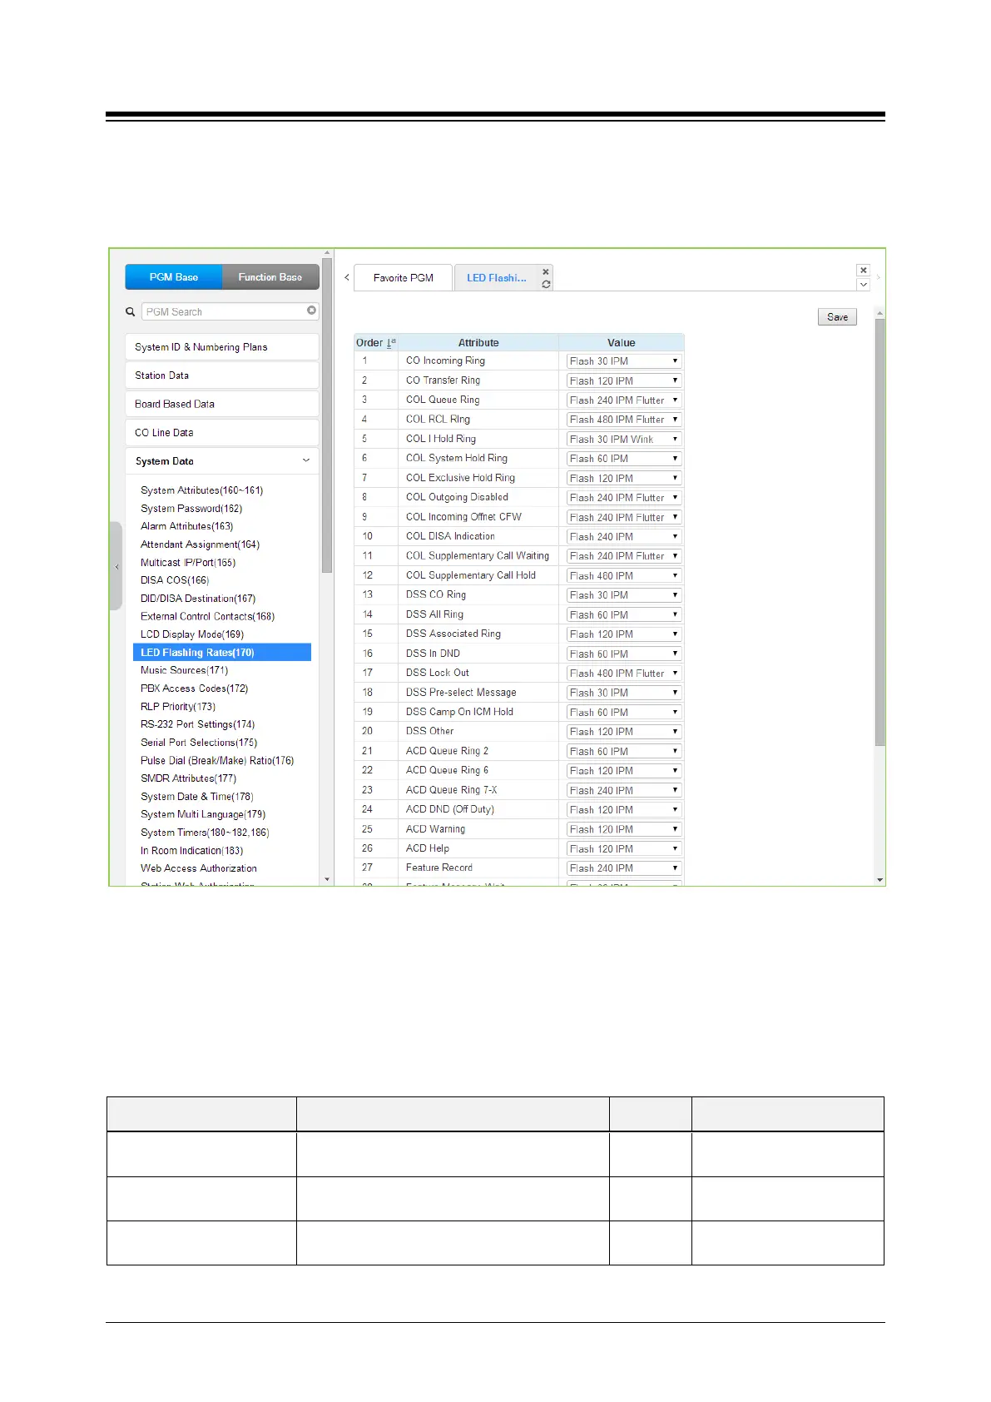Screen dimensions: 991x1402
Task: Collapse the System Data section
Action: [222, 461]
